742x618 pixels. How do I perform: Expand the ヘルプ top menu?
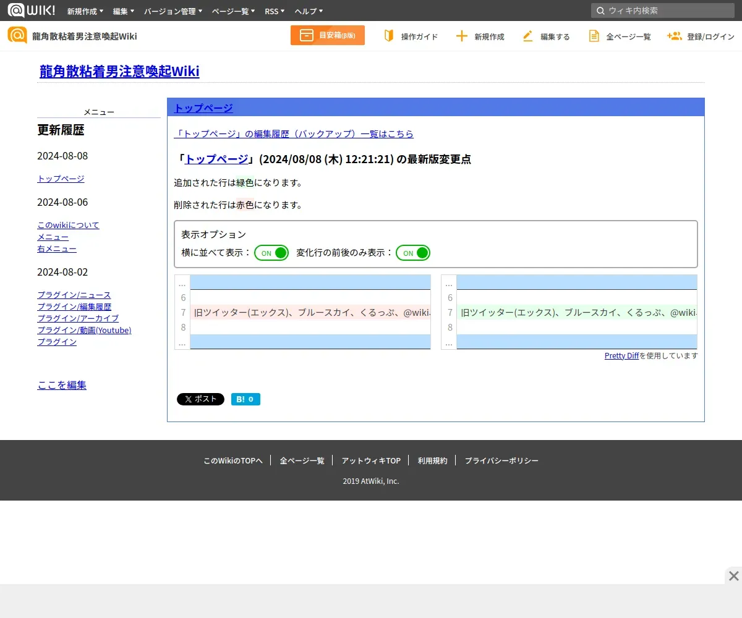click(309, 11)
